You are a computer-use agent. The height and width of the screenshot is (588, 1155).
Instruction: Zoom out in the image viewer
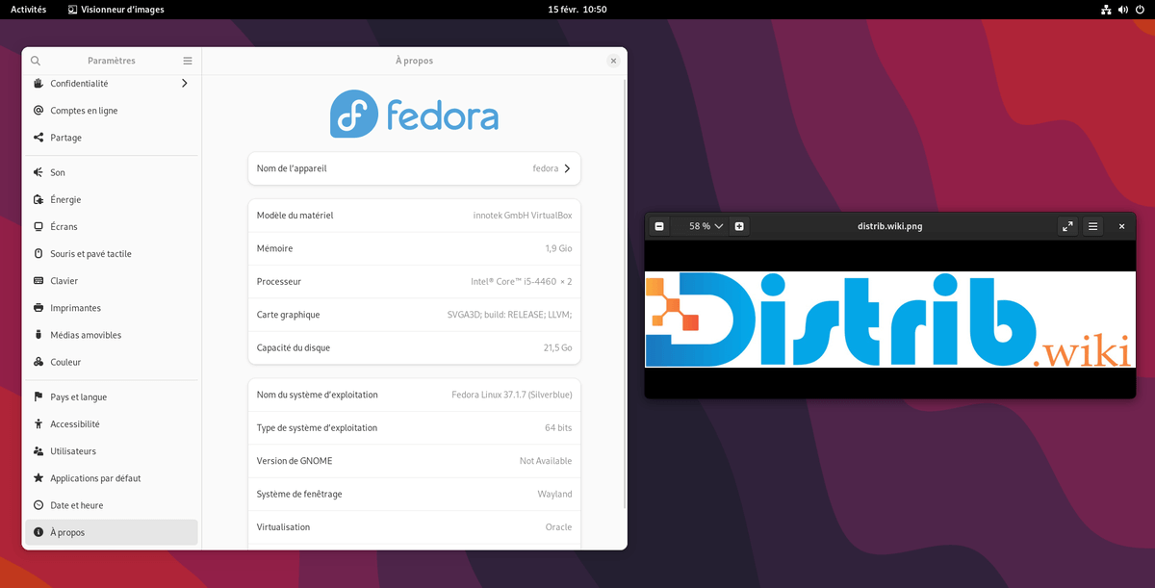(x=659, y=226)
